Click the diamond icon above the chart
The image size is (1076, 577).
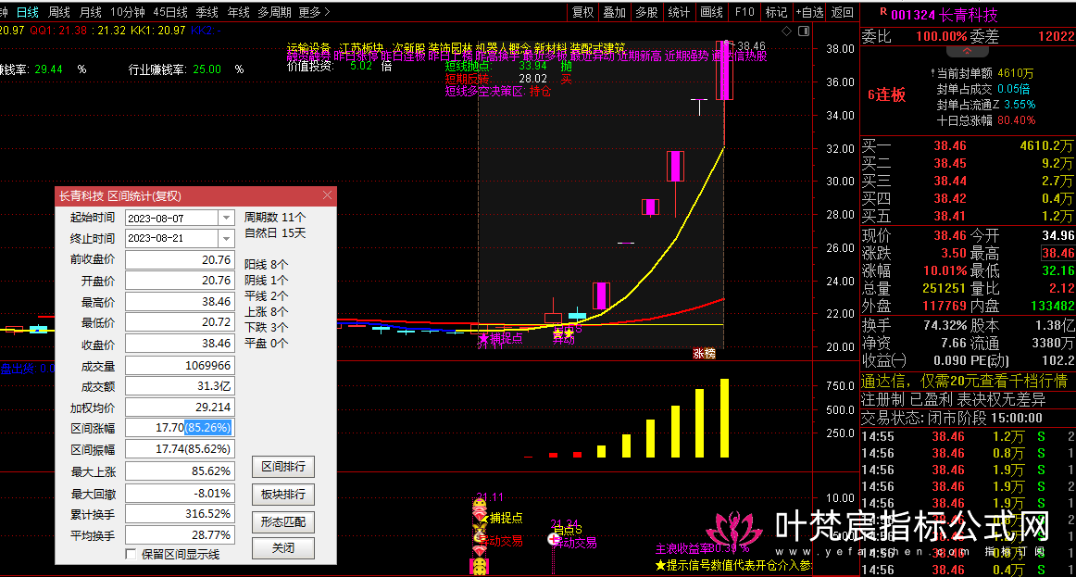[x=786, y=31]
